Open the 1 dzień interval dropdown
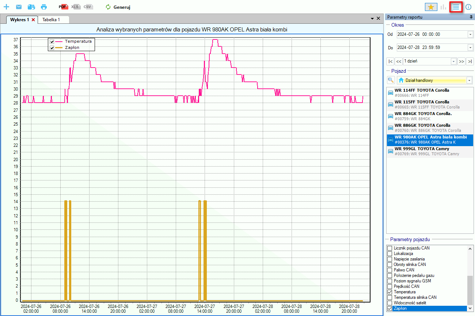The width and height of the screenshot is (475, 316). pyautogui.click(x=454, y=61)
